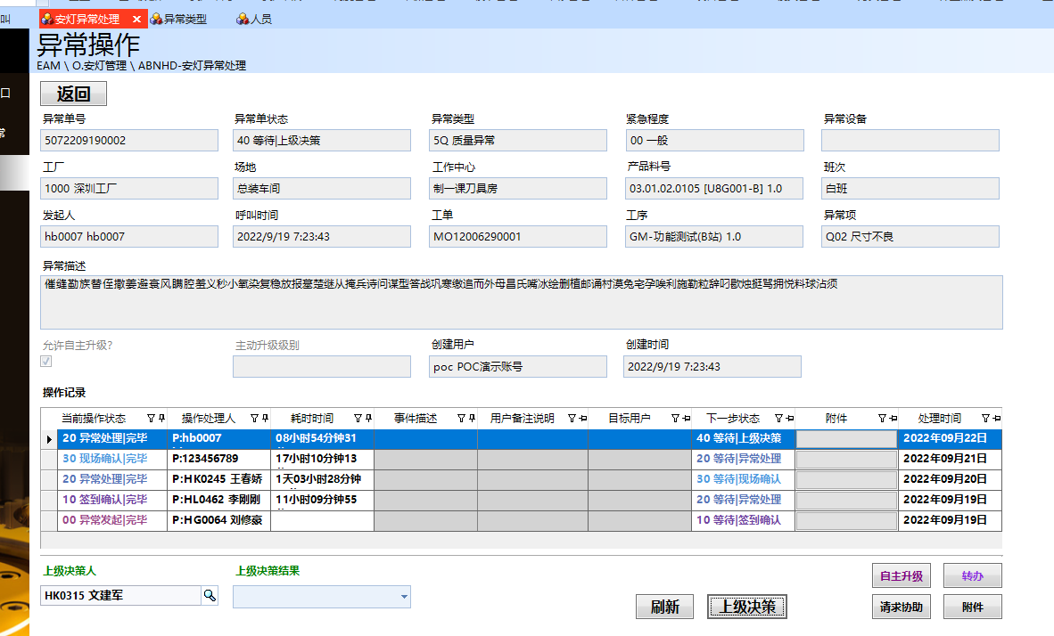
Task: Click the 附件 cell in the P:hb0007 row
Action: (847, 439)
